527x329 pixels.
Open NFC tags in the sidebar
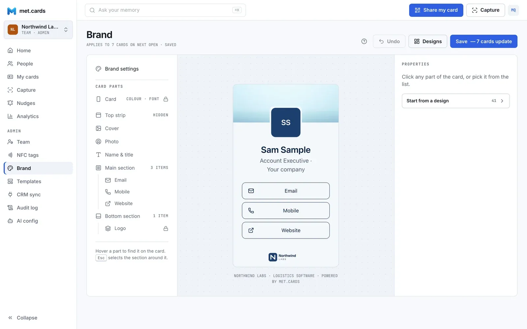coord(38,155)
